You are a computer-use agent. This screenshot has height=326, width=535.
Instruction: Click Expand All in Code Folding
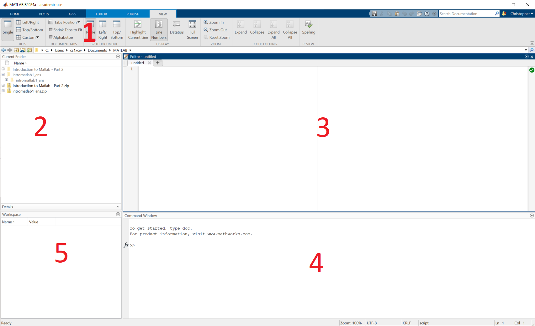tap(273, 29)
